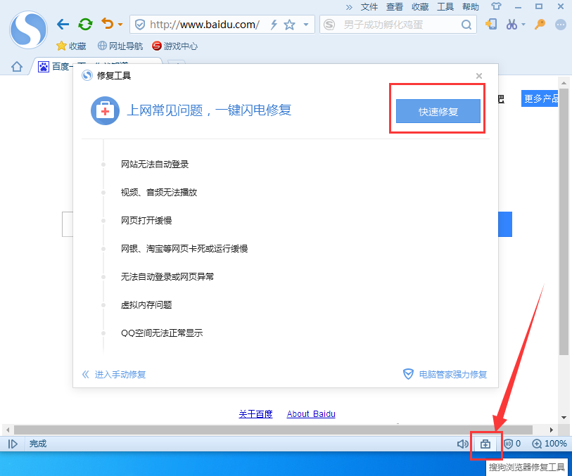Click the search box input field

398,25
